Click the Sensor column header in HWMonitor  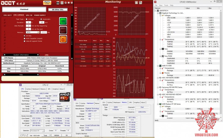(169, 8)
